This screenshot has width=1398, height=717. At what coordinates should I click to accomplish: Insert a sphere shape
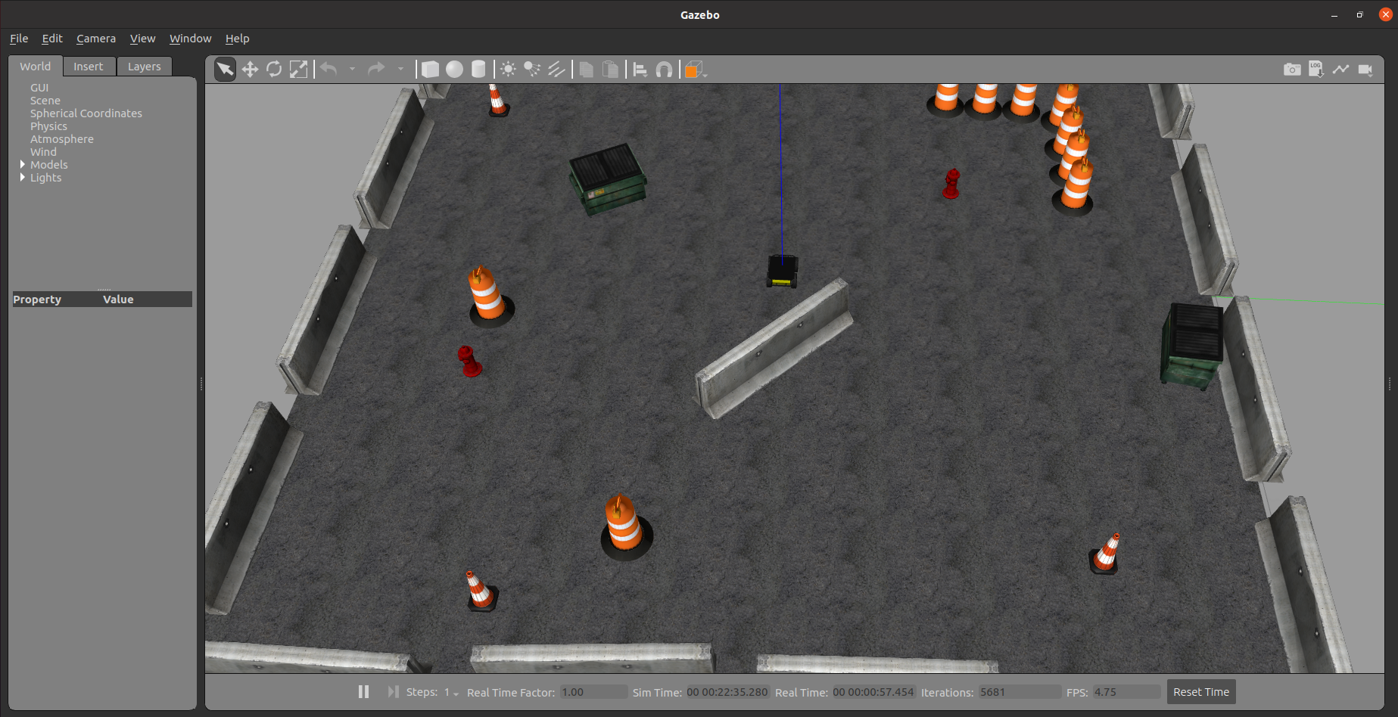(x=454, y=70)
